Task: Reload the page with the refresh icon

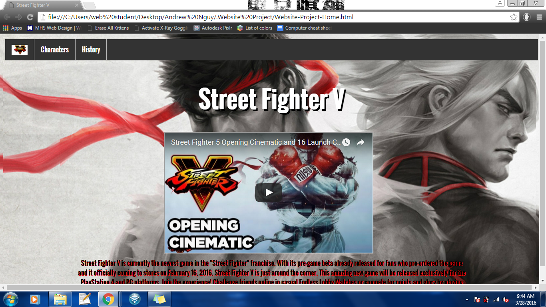Action: (x=30, y=17)
